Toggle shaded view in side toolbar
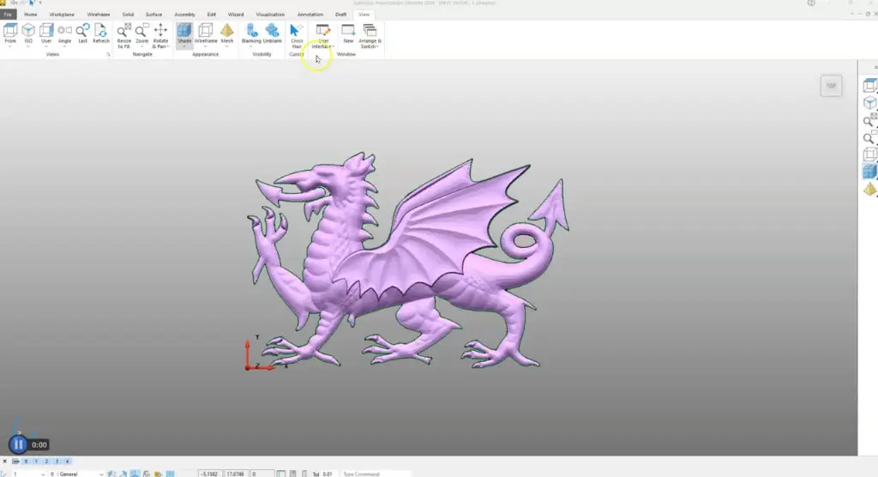The height and width of the screenshot is (477, 878). (869, 172)
